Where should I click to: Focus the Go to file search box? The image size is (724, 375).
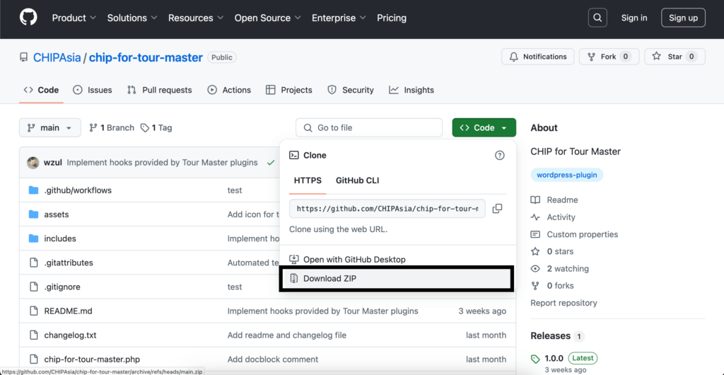click(369, 128)
